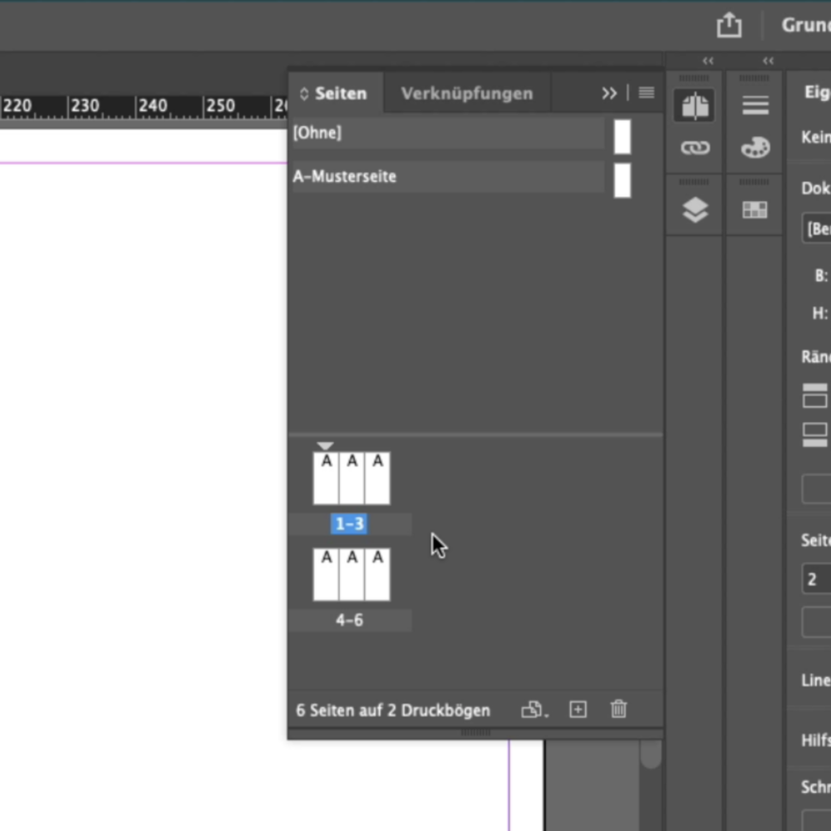Open the Layers panel dock icon

click(695, 210)
